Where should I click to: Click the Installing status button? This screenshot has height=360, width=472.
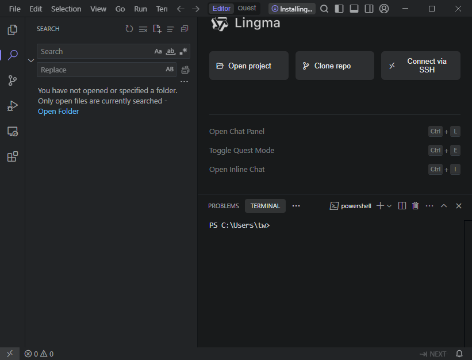(292, 9)
